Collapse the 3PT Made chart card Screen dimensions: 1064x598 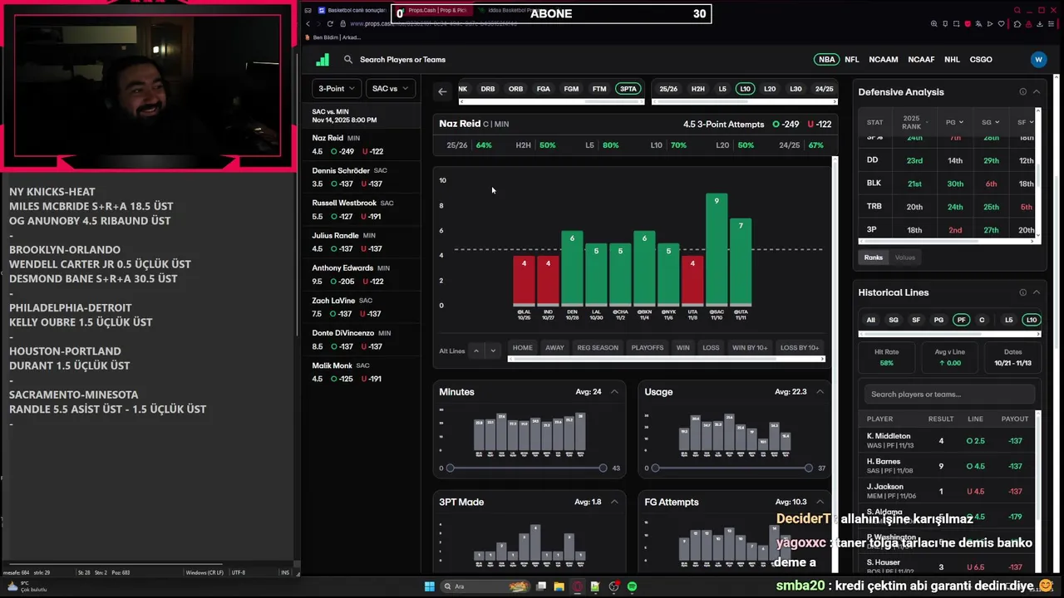[x=614, y=502]
